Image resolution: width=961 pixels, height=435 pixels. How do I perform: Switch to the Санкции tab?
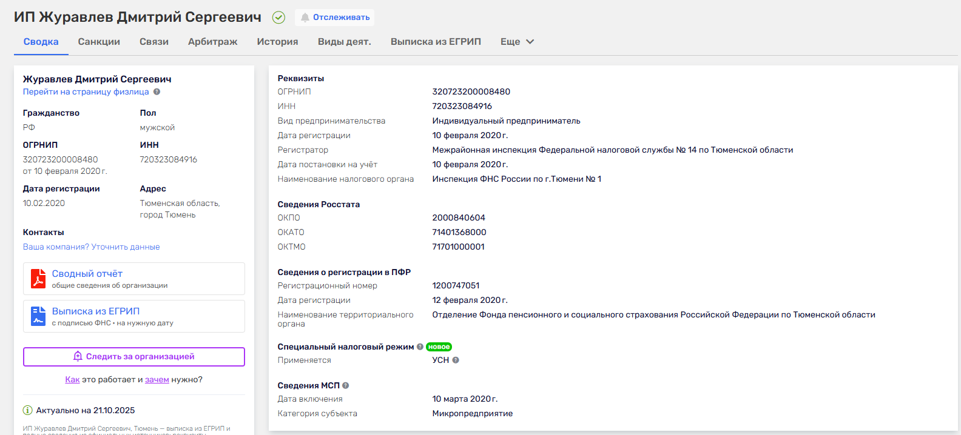click(99, 42)
